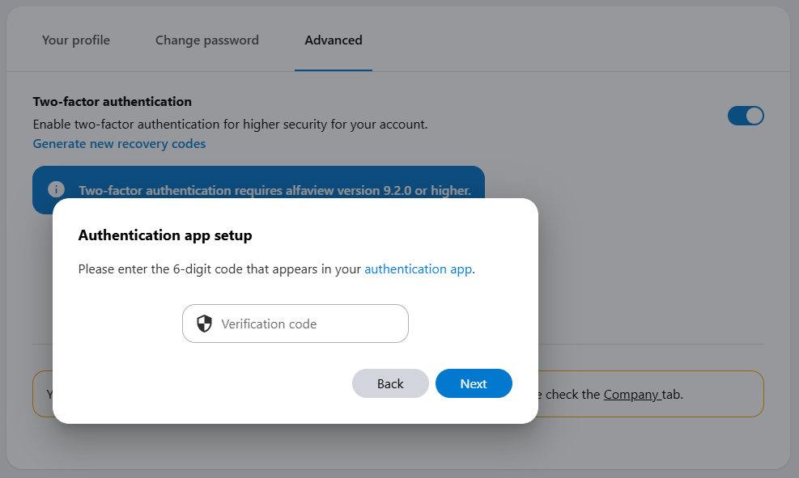Click the 6-digit code instruction text
The width and height of the screenshot is (799, 478).
tap(219, 269)
